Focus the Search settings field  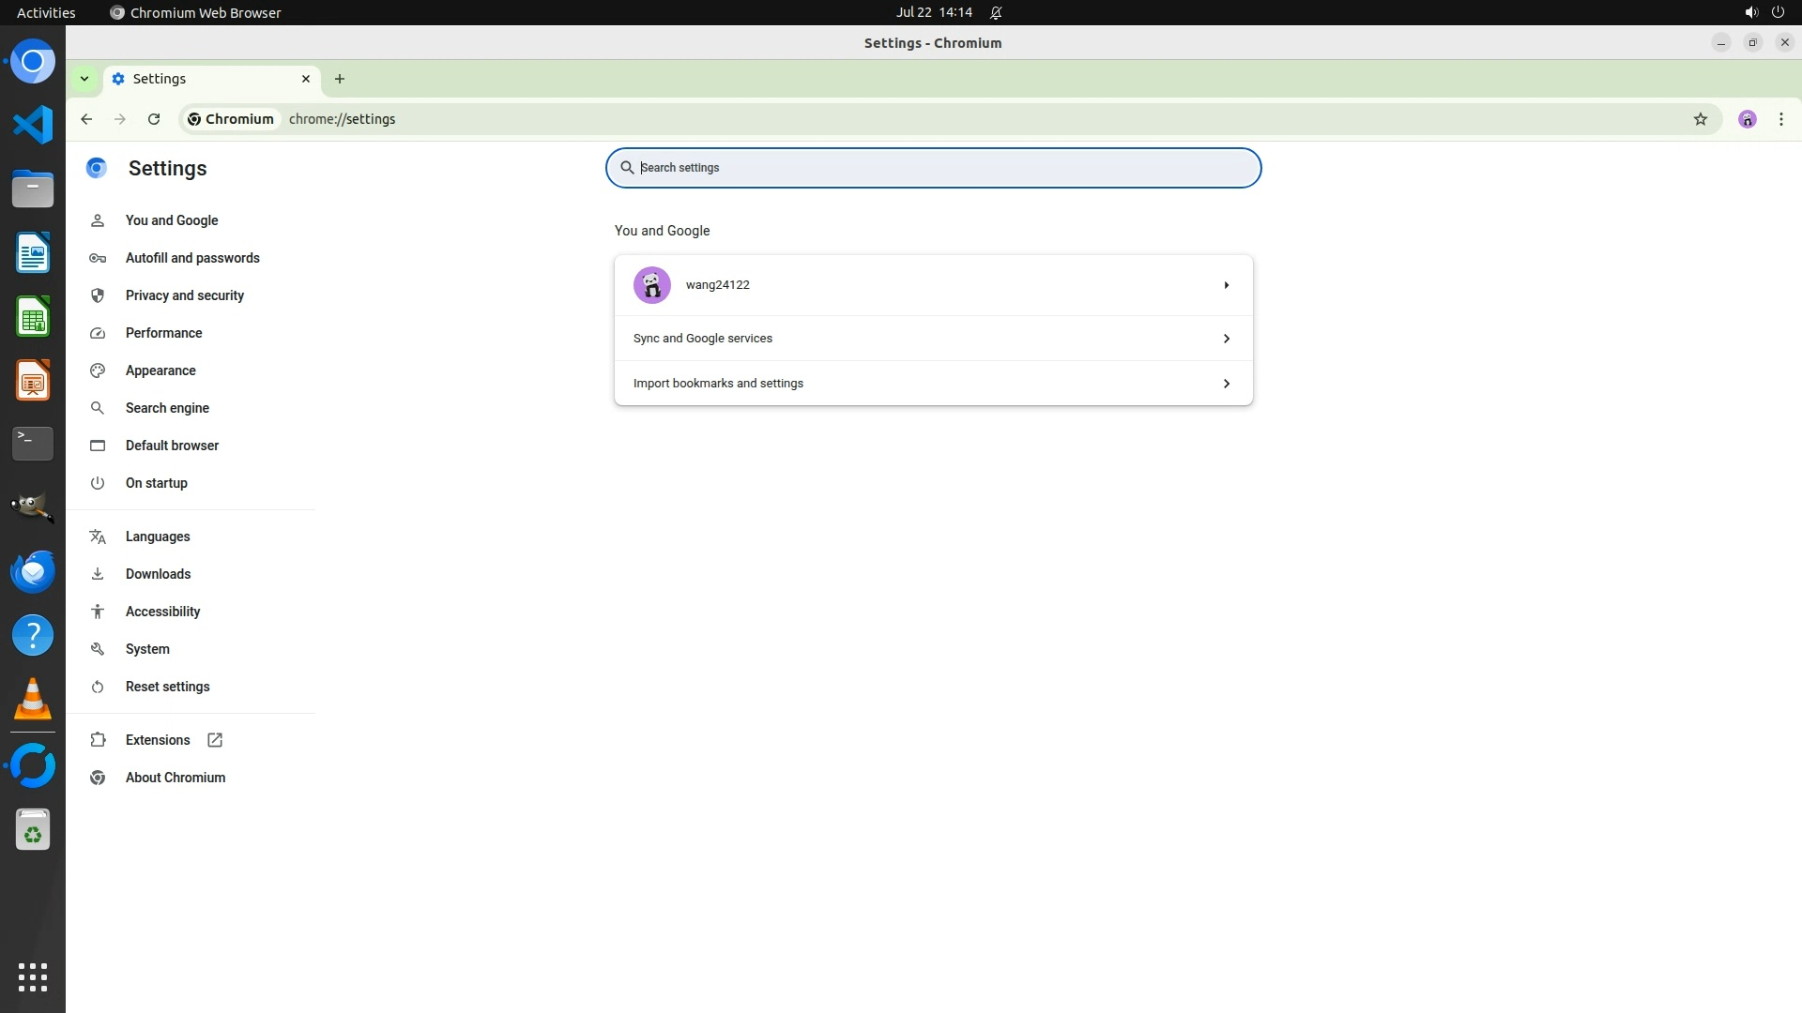coord(939,168)
